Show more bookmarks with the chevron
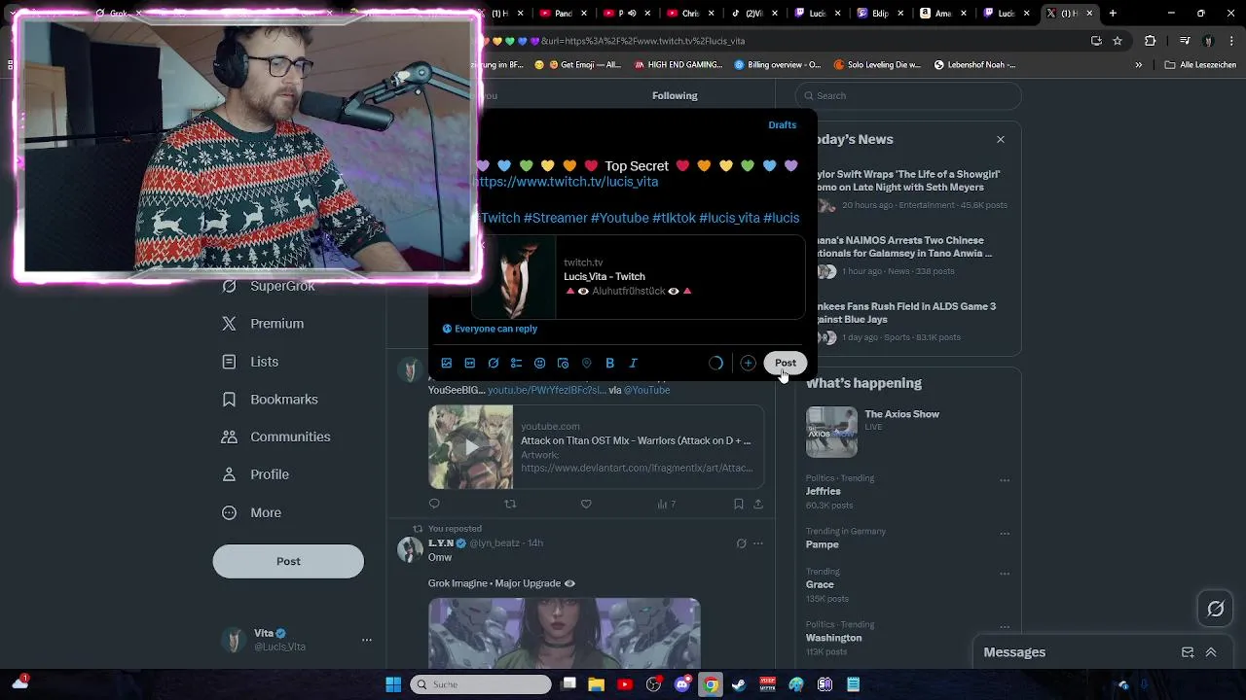1246x700 pixels. (1139, 65)
